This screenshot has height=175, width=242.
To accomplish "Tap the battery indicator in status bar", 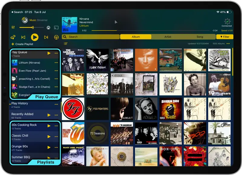I will [x=229, y=12].
